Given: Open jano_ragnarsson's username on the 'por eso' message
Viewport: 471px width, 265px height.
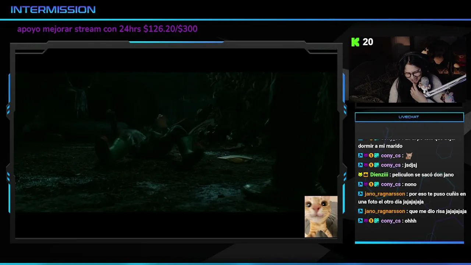Looking at the screenshot, I should coord(385,194).
